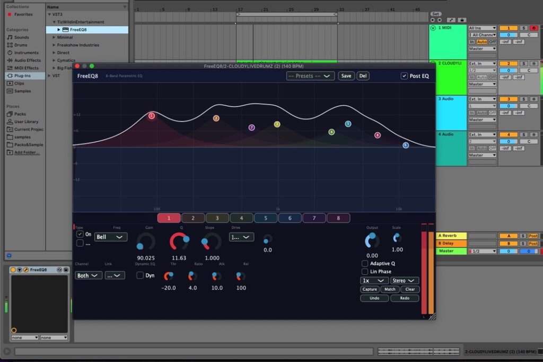Screen dimensions: 543x362
Task: Arm the 1 MIDI track record button
Action: (x=533, y=28)
